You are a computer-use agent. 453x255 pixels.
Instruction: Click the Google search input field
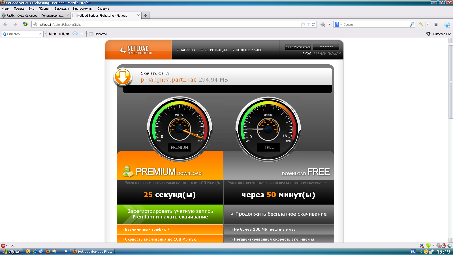(376, 25)
